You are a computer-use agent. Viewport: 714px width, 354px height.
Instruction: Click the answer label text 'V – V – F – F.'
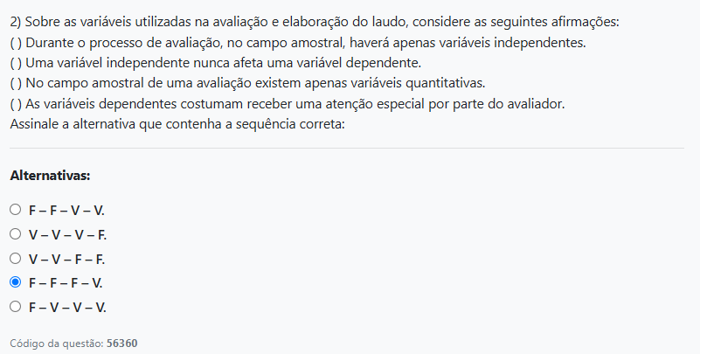66,260
